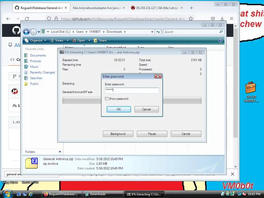Click the muted volume tray icon
264x198 pixels.
(x=244, y=194)
